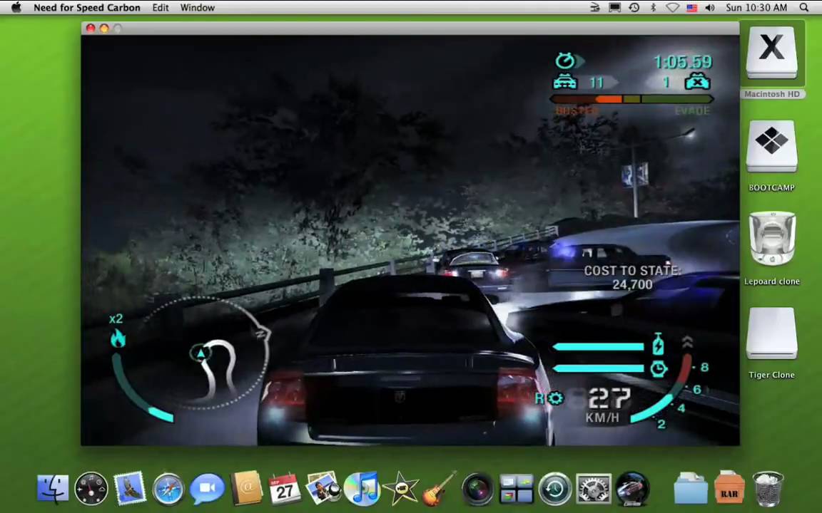Open iChat from the Dock
Image resolution: width=822 pixels, height=513 pixels.
206,489
